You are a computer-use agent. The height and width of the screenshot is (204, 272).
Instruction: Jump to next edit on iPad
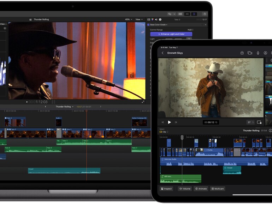(176, 122)
